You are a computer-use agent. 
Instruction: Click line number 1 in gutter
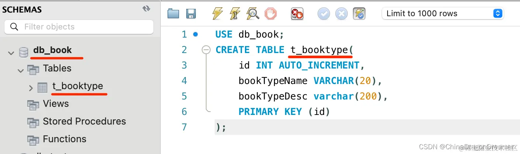tap(184, 34)
